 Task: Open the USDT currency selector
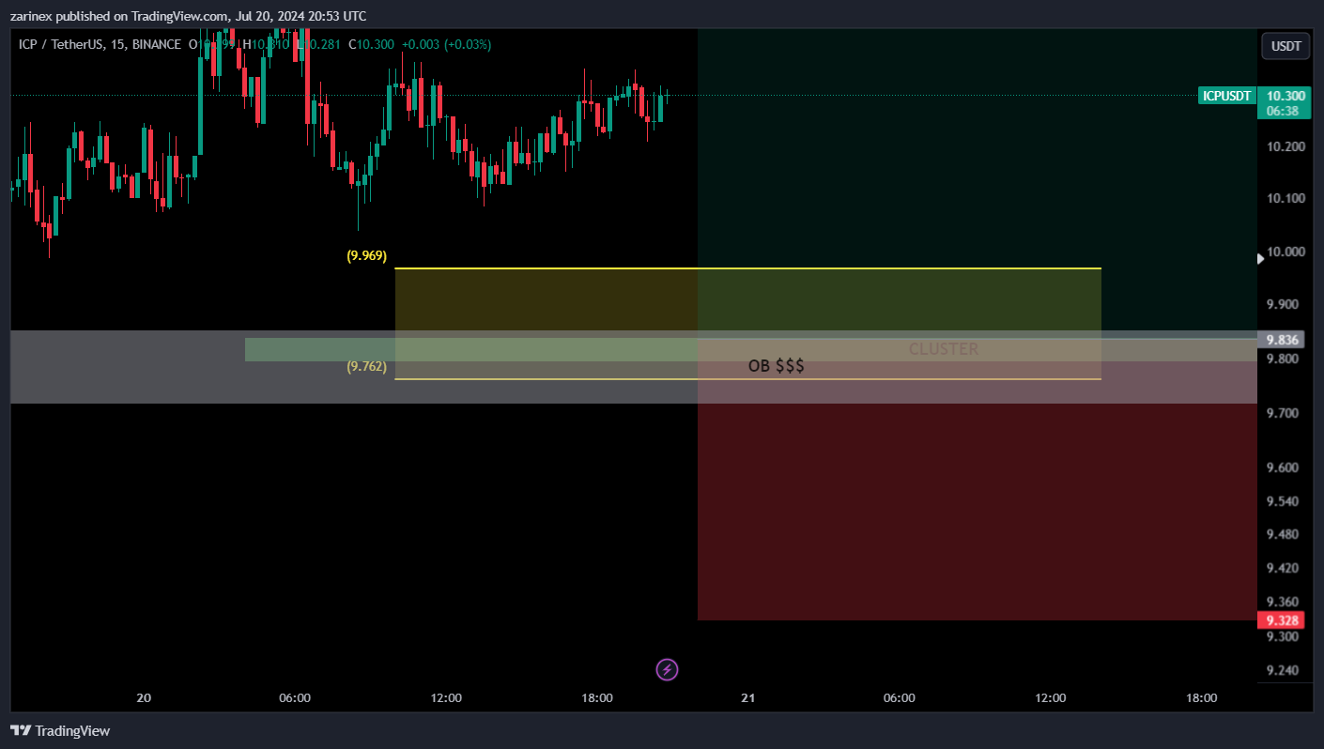click(1286, 46)
